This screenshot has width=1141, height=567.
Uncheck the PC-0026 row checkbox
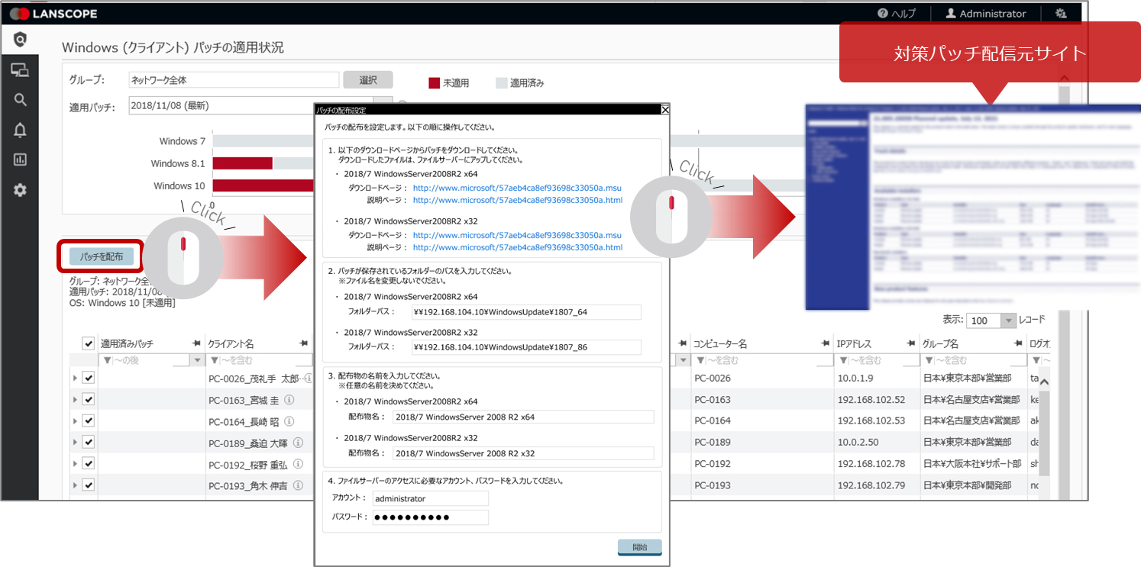[88, 378]
